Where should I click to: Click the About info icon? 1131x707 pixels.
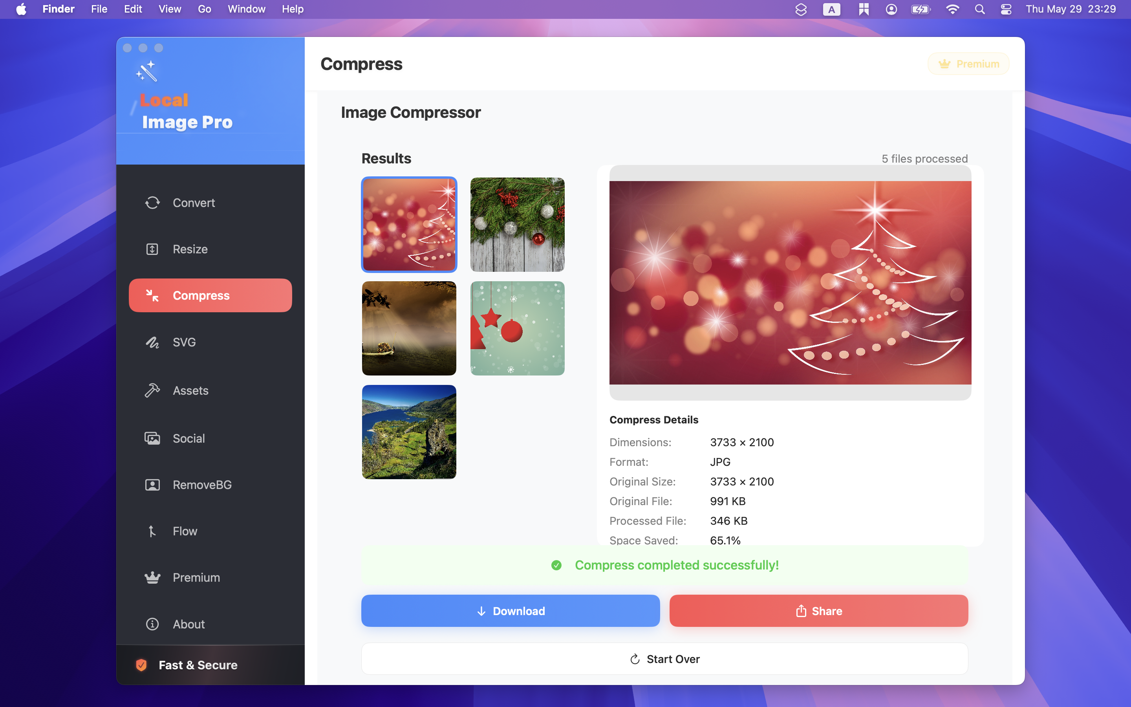(152, 624)
